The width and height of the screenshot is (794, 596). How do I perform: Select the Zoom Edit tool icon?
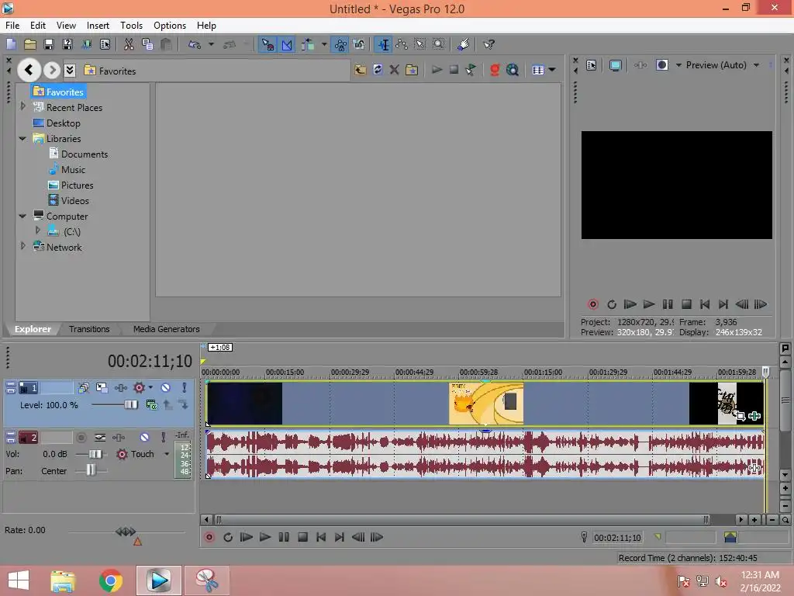point(439,44)
